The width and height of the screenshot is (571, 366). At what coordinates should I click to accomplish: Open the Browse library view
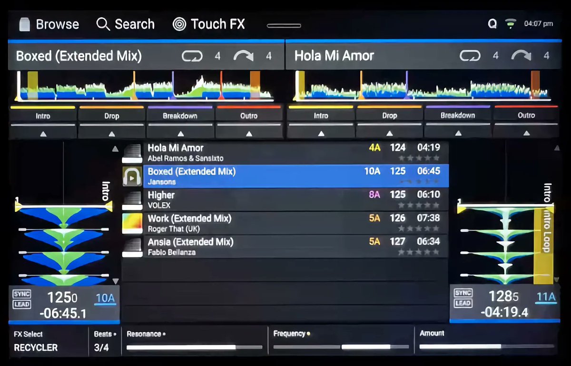(49, 24)
